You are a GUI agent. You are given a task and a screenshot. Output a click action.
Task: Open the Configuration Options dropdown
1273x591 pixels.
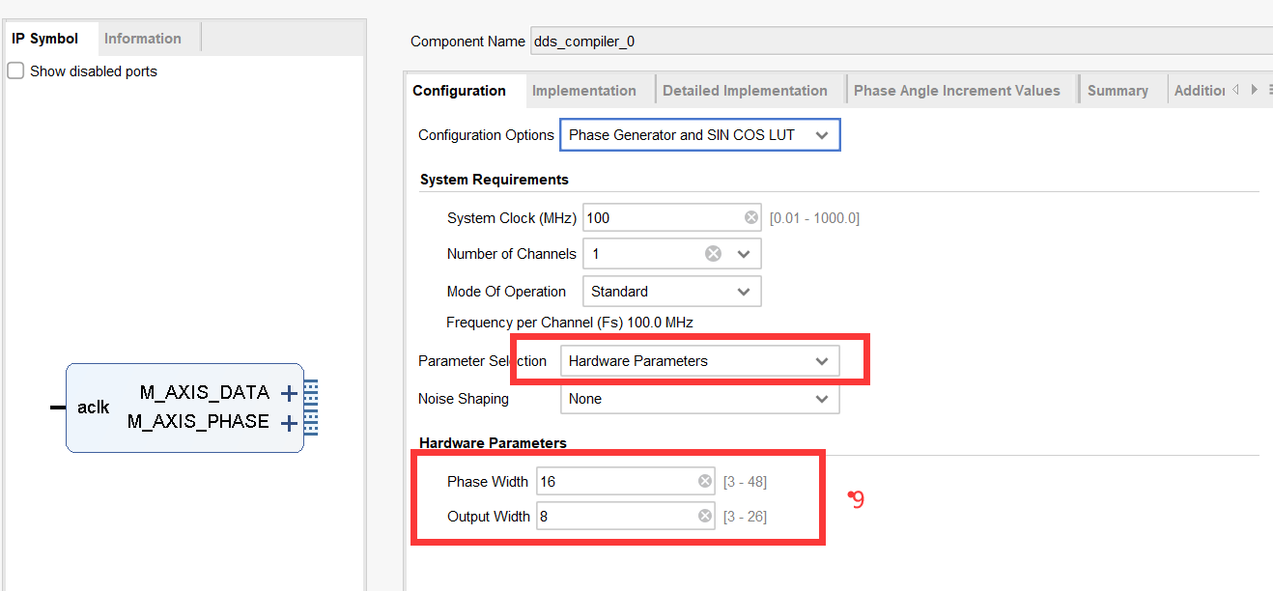click(x=699, y=135)
